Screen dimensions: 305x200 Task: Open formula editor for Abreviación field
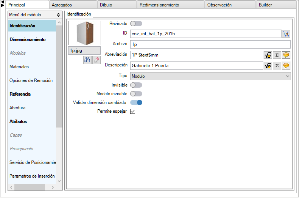coord(268,55)
